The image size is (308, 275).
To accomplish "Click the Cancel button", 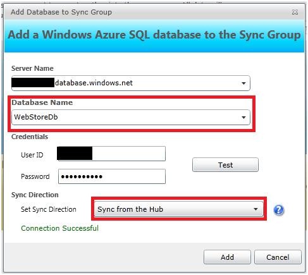I will pos(278,257).
